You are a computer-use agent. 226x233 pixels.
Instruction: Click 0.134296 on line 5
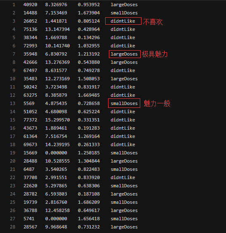[89, 37]
